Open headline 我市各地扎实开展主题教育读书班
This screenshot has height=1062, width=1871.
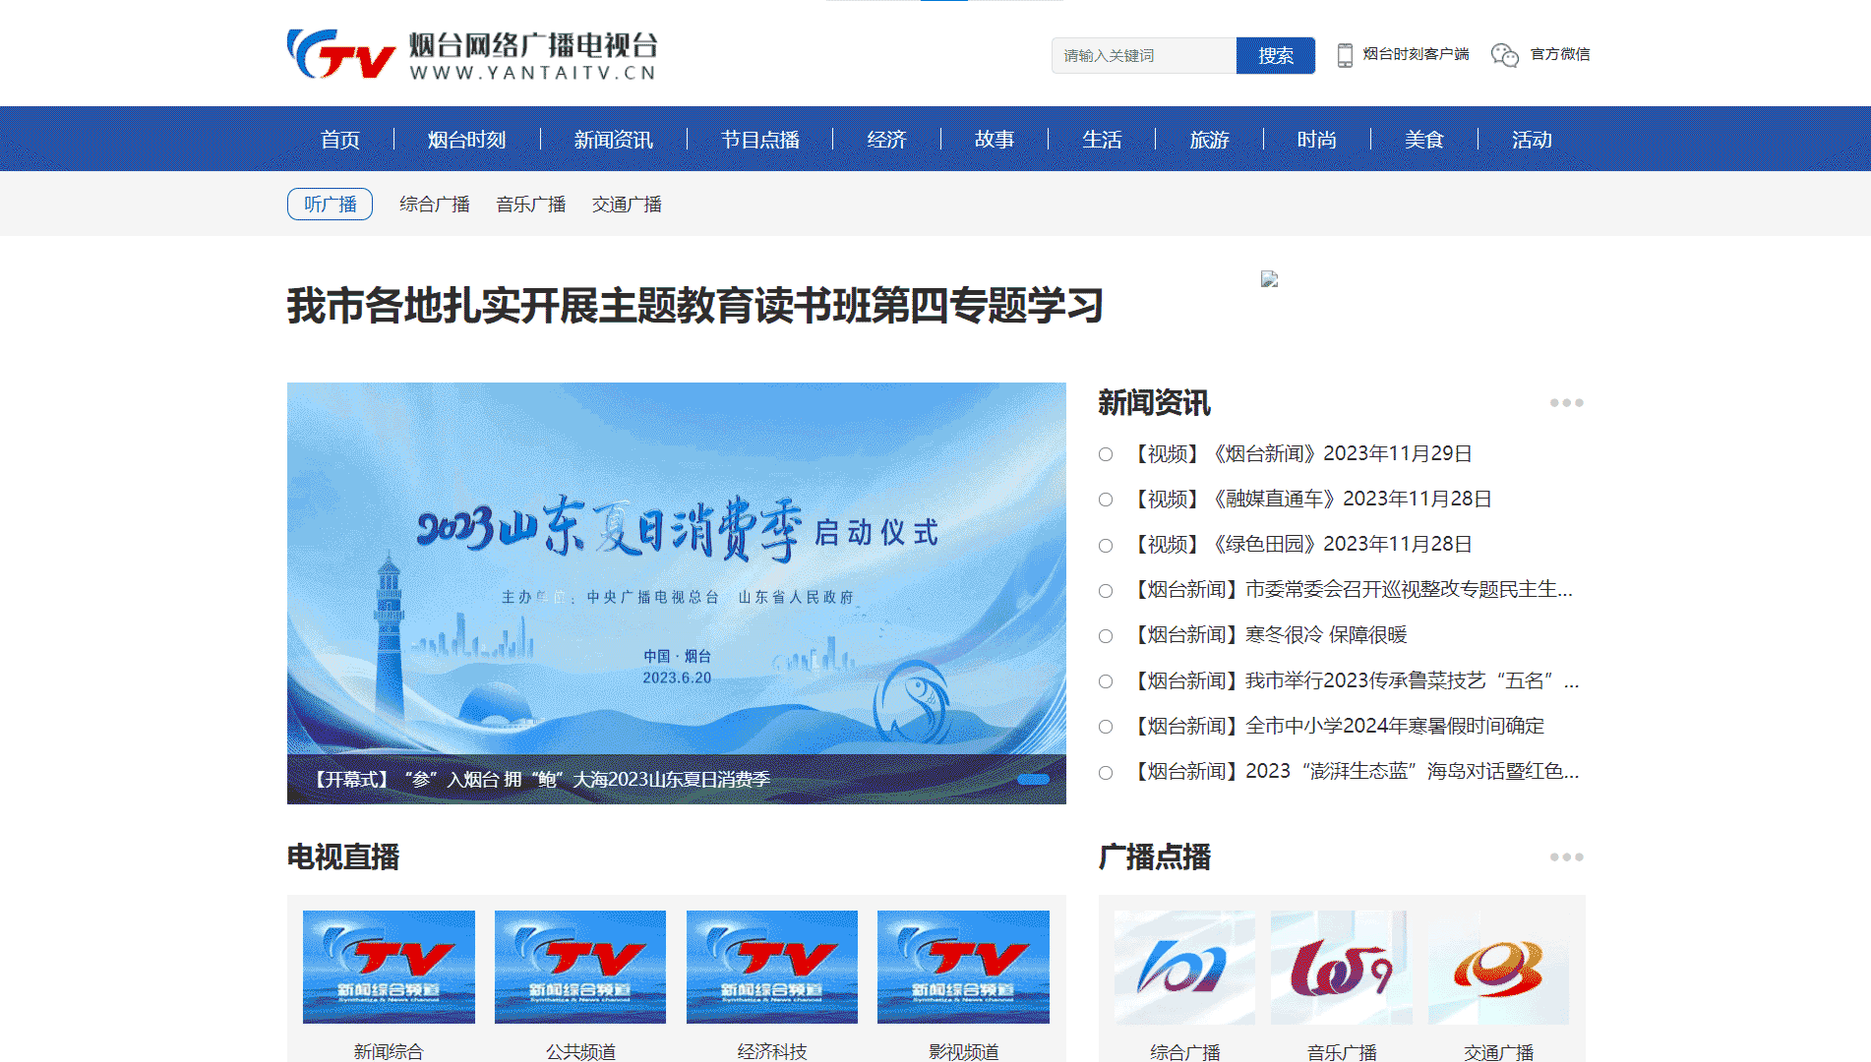point(694,306)
